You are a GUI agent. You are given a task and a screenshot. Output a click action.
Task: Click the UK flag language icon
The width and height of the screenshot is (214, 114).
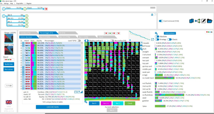tap(9, 102)
